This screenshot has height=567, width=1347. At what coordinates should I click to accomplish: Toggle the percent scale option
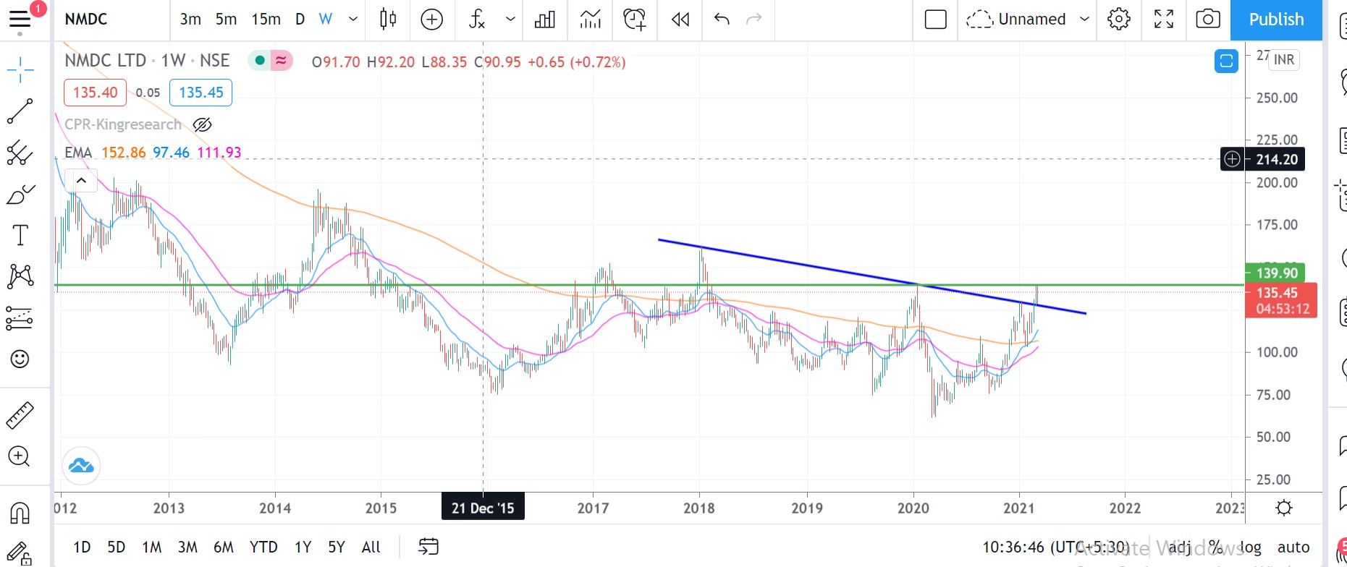(x=1215, y=547)
